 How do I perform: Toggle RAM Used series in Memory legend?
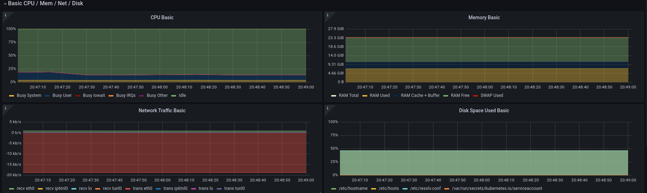coord(380,95)
